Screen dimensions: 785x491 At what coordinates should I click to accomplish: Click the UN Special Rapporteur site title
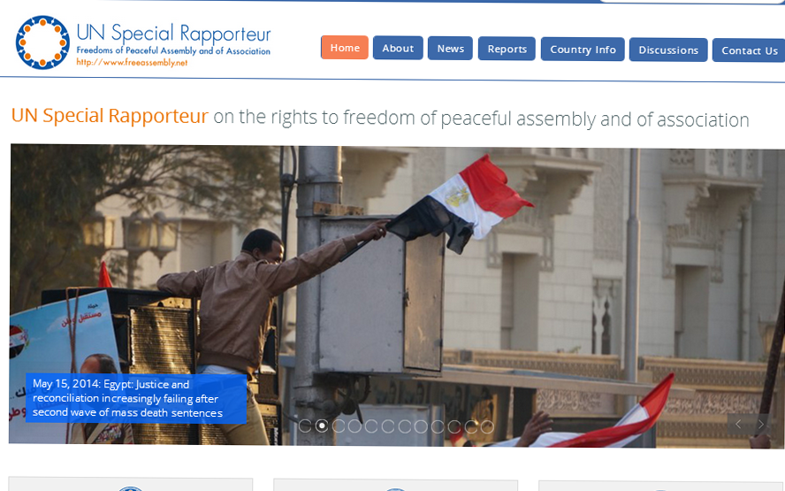[x=173, y=33]
